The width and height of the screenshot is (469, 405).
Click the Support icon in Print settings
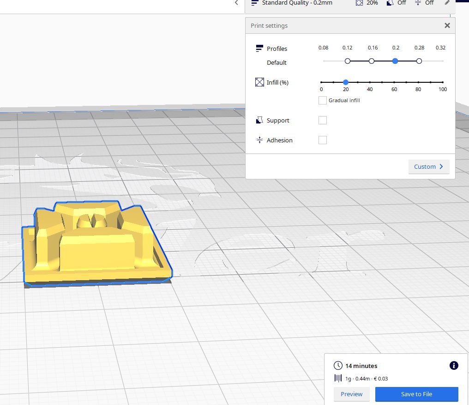tap(259, 120)
